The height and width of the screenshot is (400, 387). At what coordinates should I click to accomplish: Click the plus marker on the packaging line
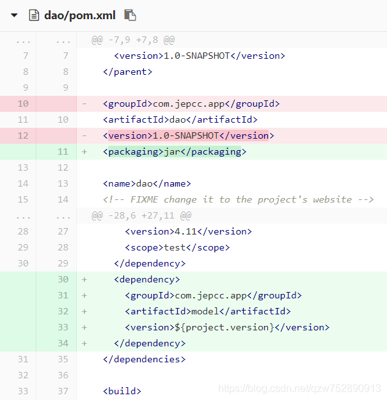click(84, 151)
